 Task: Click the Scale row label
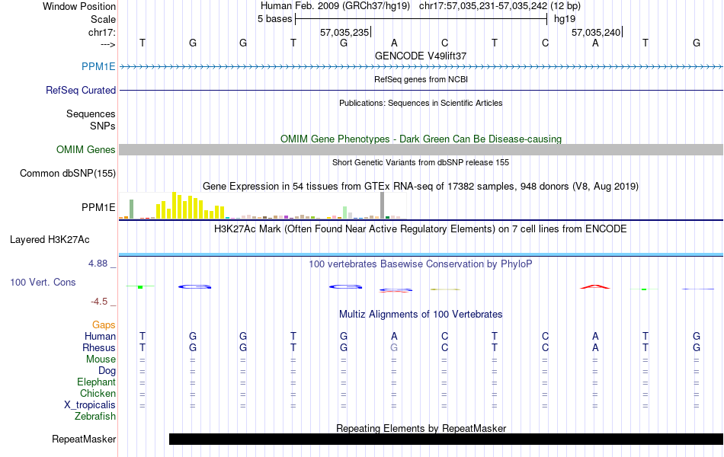103,19
